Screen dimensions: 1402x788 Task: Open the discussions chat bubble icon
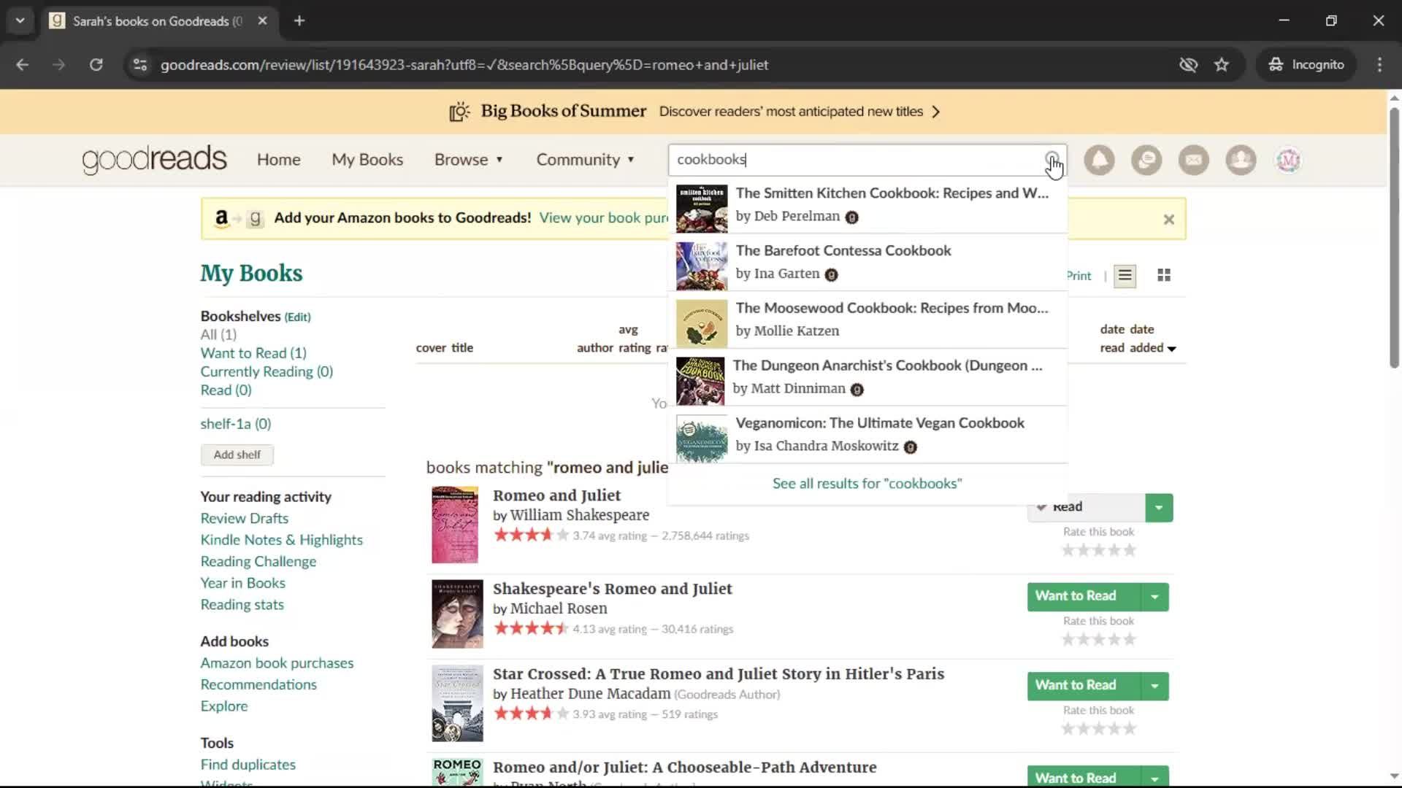tap(1146, 160)
